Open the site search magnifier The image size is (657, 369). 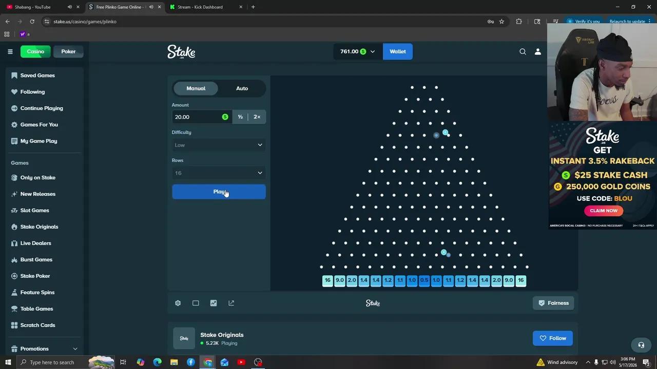[523, 51]
